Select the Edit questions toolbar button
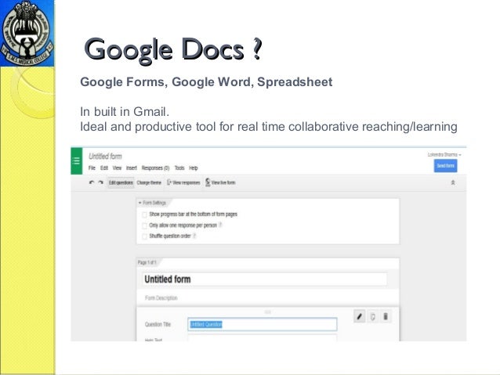 [x=121, y=182]
